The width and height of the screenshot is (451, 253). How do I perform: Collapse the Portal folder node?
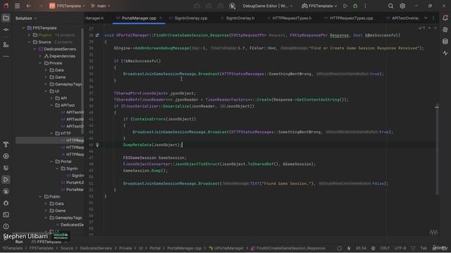coord(51,162)
